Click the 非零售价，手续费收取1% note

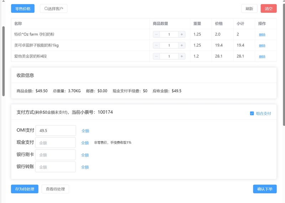tap(113, 143)
